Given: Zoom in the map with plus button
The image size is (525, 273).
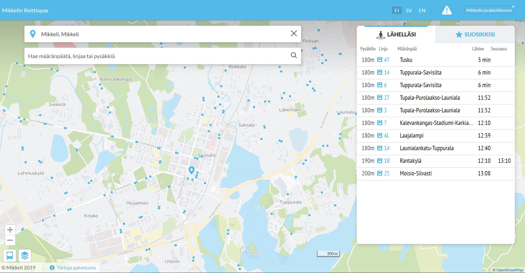Looking at the screenshot, I should coord(10,230).
